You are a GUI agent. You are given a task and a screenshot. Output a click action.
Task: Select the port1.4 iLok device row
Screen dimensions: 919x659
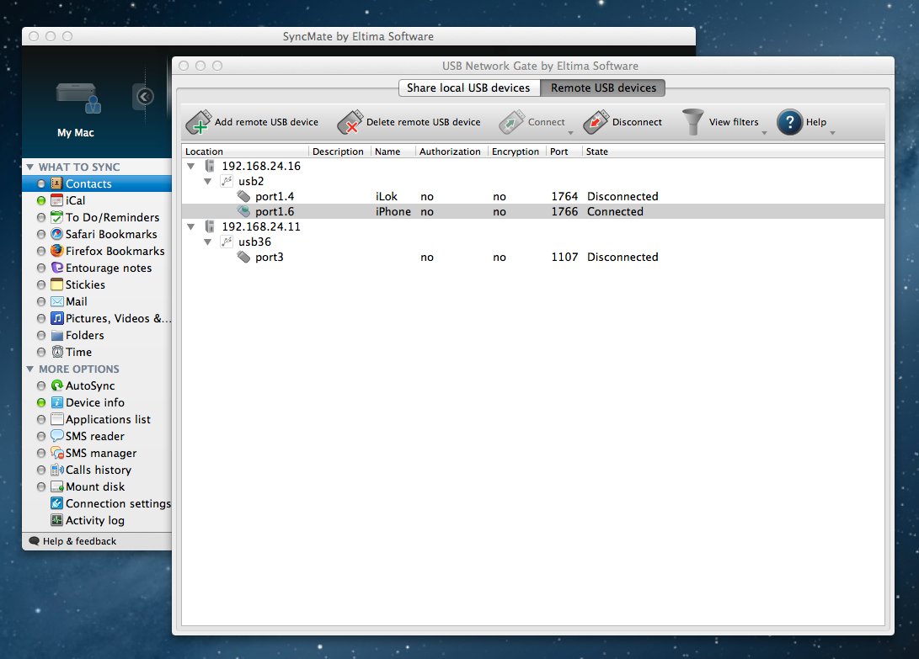pos(532,197)
